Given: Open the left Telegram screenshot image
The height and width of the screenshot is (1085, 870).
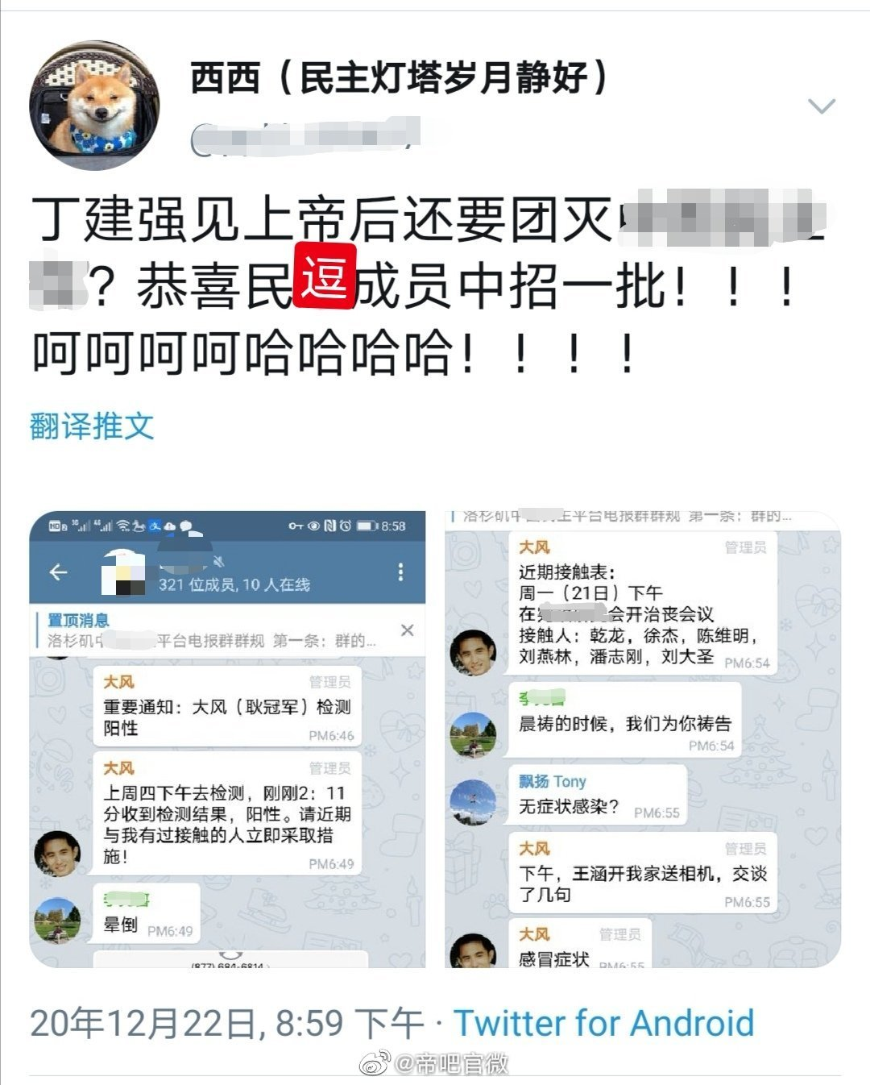Looking at the screenshot, I should click(x=228, y=738).
